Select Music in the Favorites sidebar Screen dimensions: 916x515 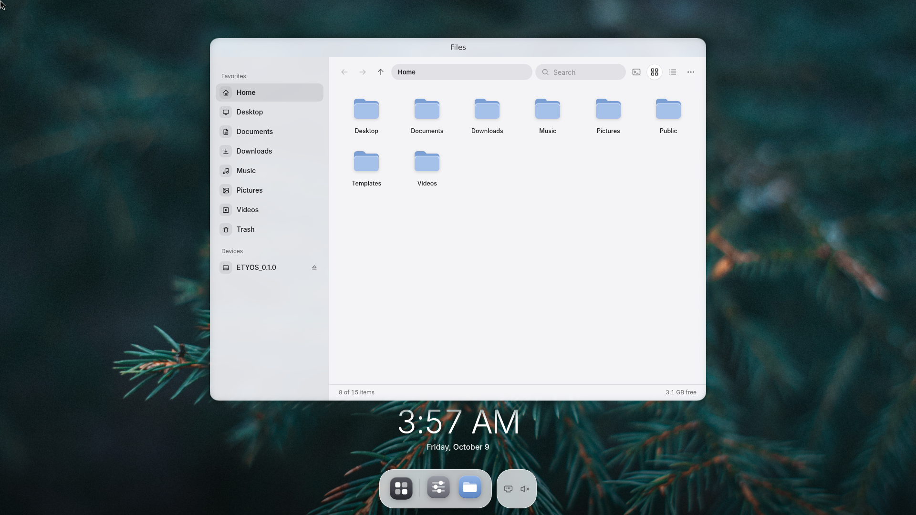[270, 171]
